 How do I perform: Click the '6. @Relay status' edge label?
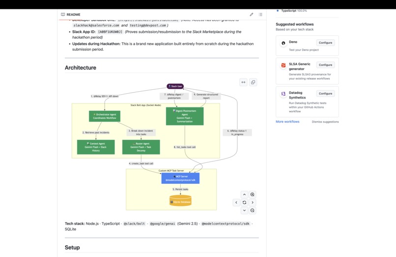point(237,132)
